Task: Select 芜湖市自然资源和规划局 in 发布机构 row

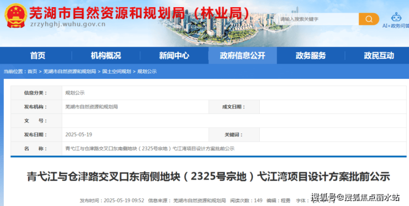Action: pyautogui.click(x=92, y=107)
